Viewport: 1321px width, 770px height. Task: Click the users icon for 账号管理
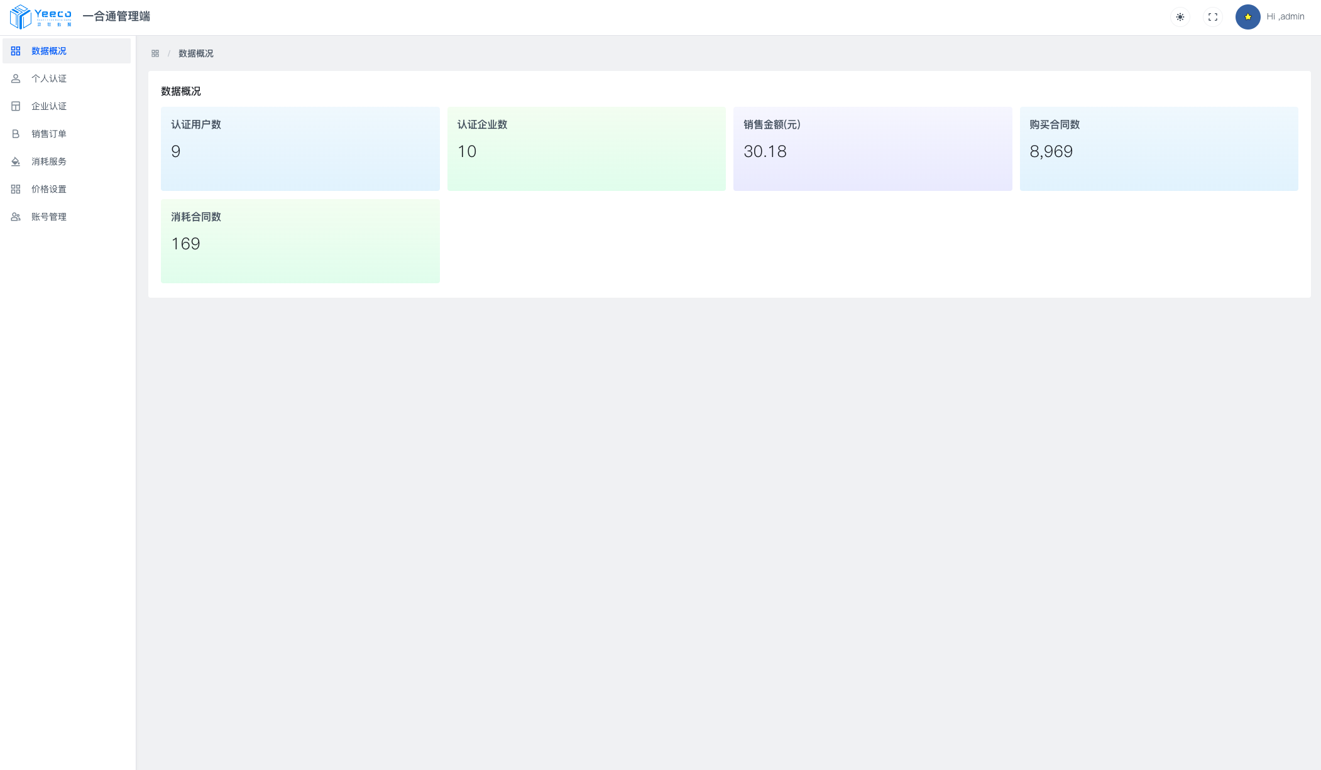coord(16,217)
